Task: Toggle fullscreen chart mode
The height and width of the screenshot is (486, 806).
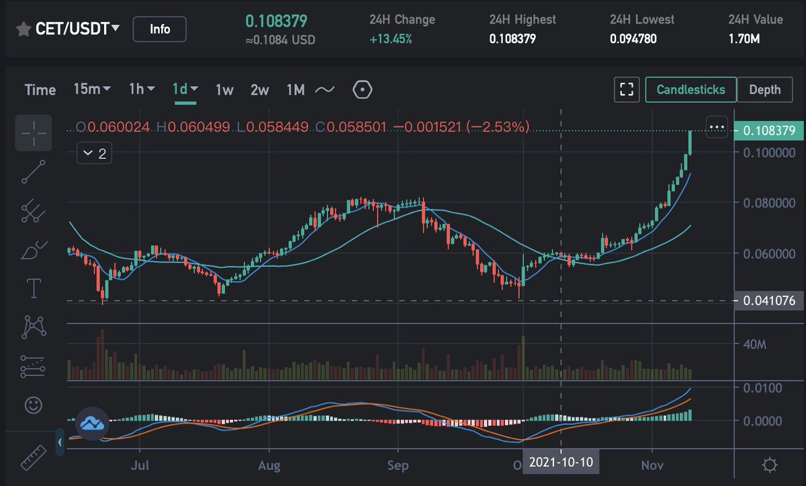Action: click(x=627, y=89)
